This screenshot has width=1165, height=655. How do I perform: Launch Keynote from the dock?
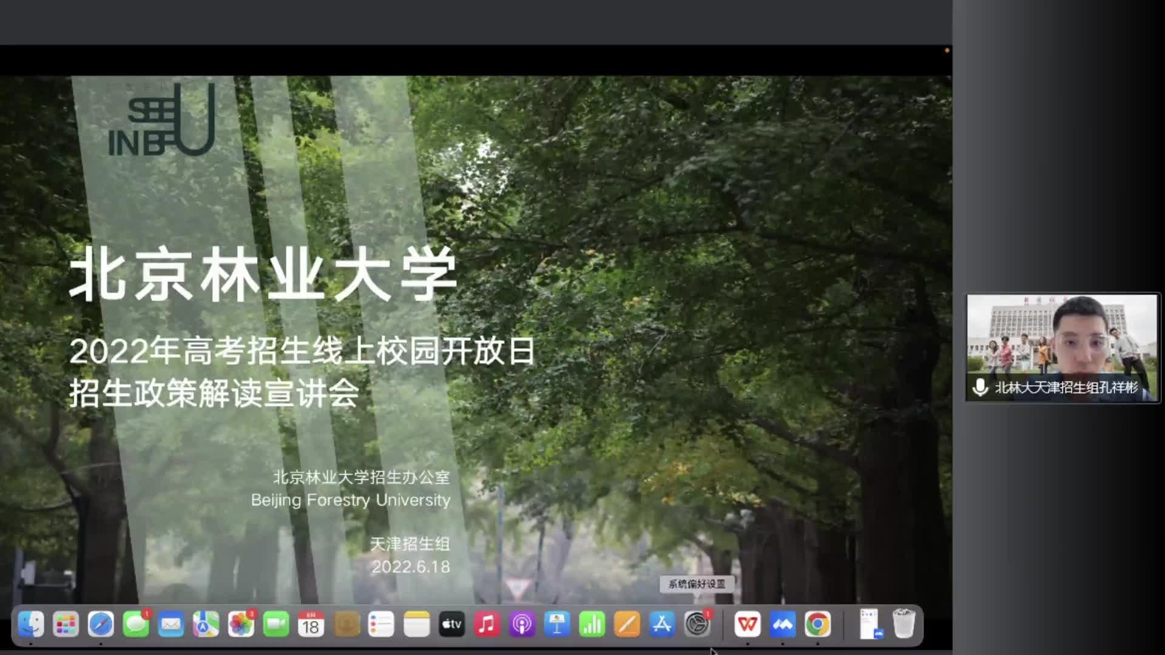click(x=556, y=624)
